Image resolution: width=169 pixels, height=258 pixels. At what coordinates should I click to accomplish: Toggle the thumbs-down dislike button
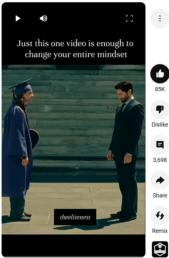(x=160, y=109)
